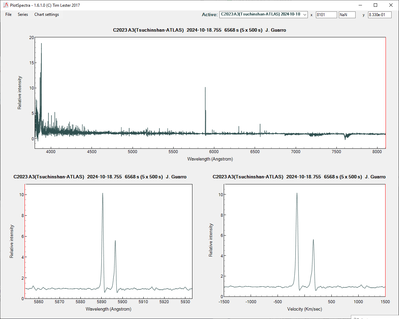Click the x value field showing 8101
Viewport: 399px width, 319px height.
326,15
